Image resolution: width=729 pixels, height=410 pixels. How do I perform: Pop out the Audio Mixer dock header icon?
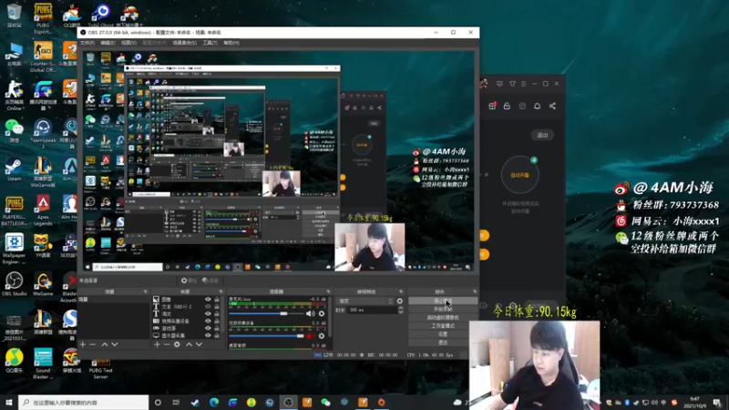pos(328,292)
